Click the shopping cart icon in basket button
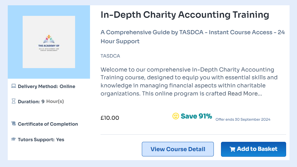The width and height of the screenshot is (297, 167). 232,149
